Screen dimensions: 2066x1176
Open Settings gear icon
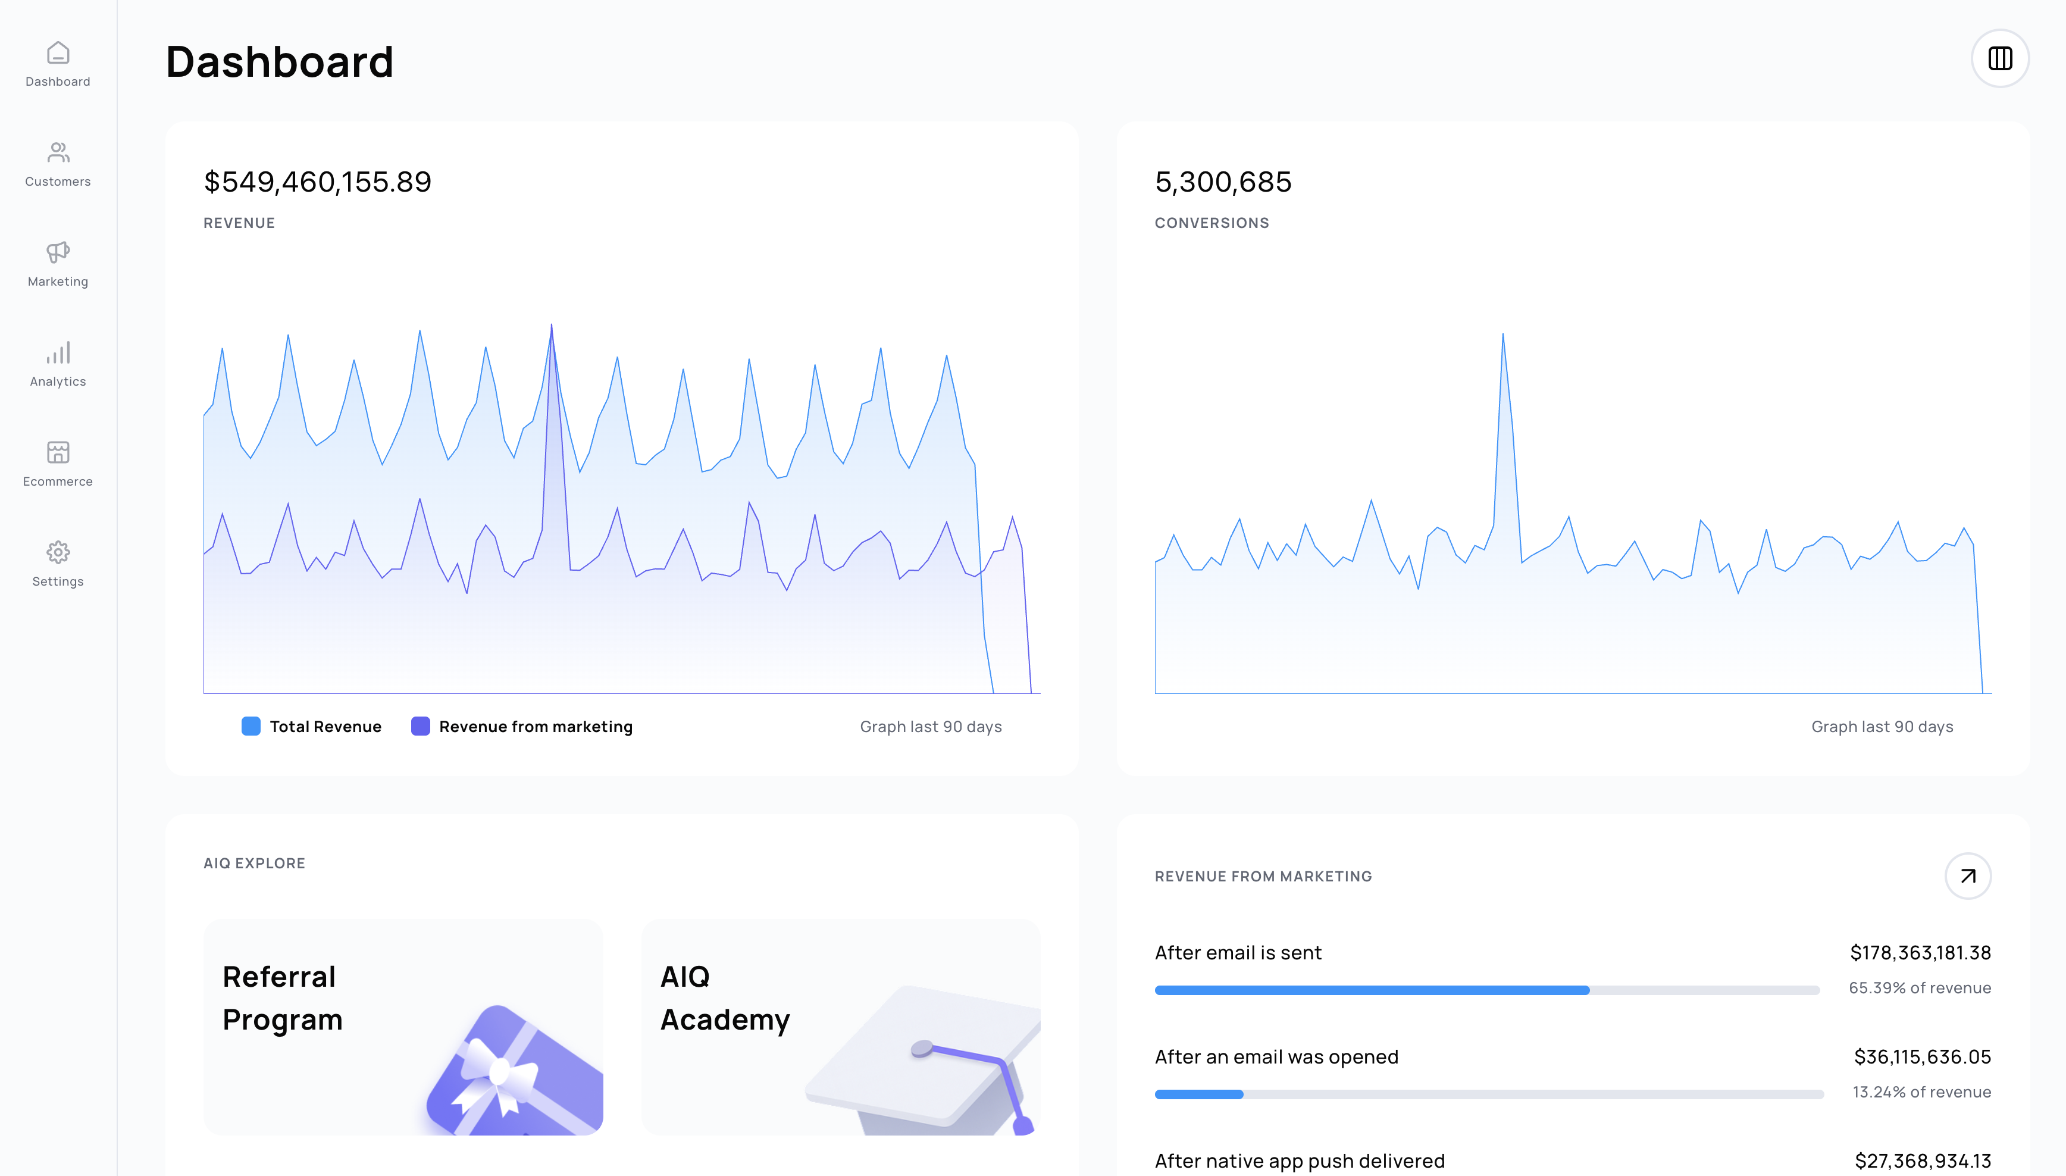pyautogui.click(x=57, y=552)
